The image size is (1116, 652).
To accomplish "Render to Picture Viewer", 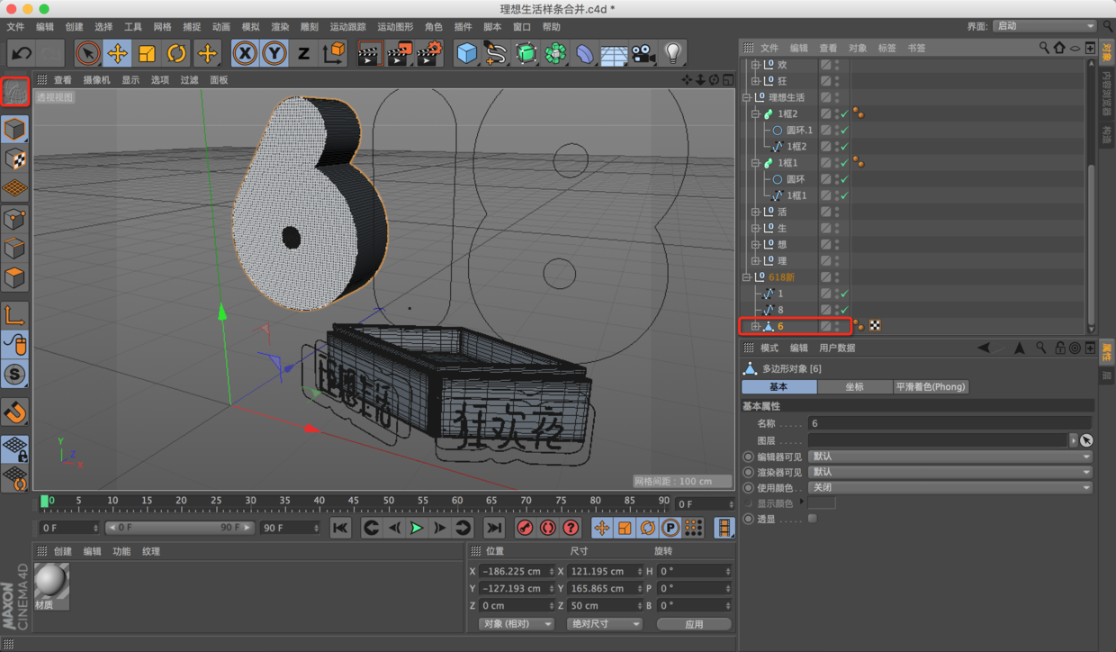I will (399, 53).
